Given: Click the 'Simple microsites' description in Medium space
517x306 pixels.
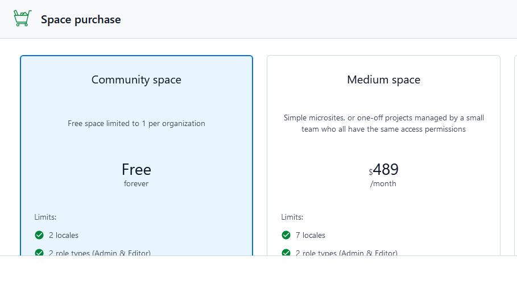Looking at the screenshot, I should 383,123.
